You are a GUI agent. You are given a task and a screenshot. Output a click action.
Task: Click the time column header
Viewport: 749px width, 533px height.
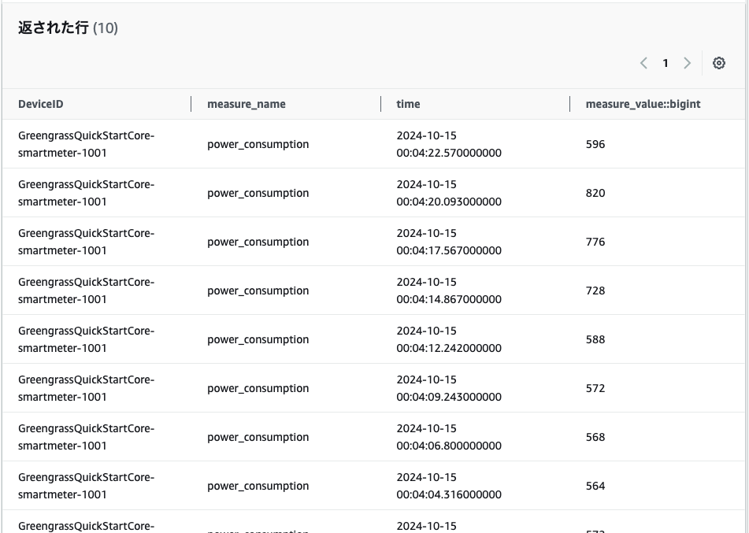[x=408, y=104]
